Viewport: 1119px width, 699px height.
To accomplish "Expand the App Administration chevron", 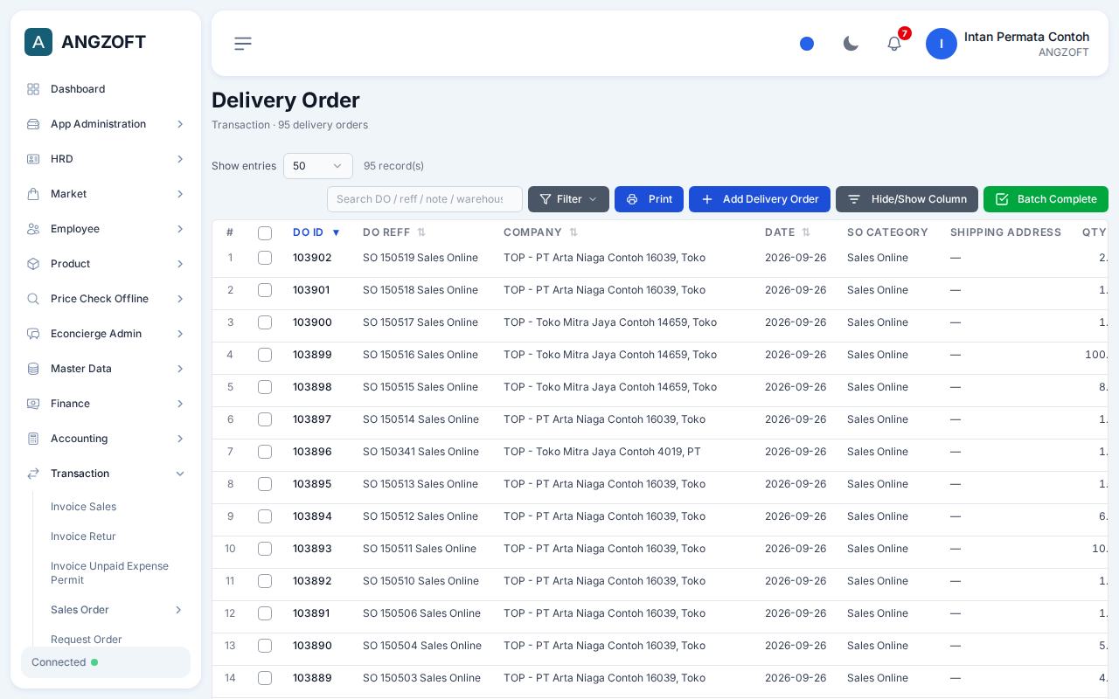I will pos(180,124).
